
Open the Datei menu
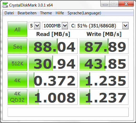[9, 13]
